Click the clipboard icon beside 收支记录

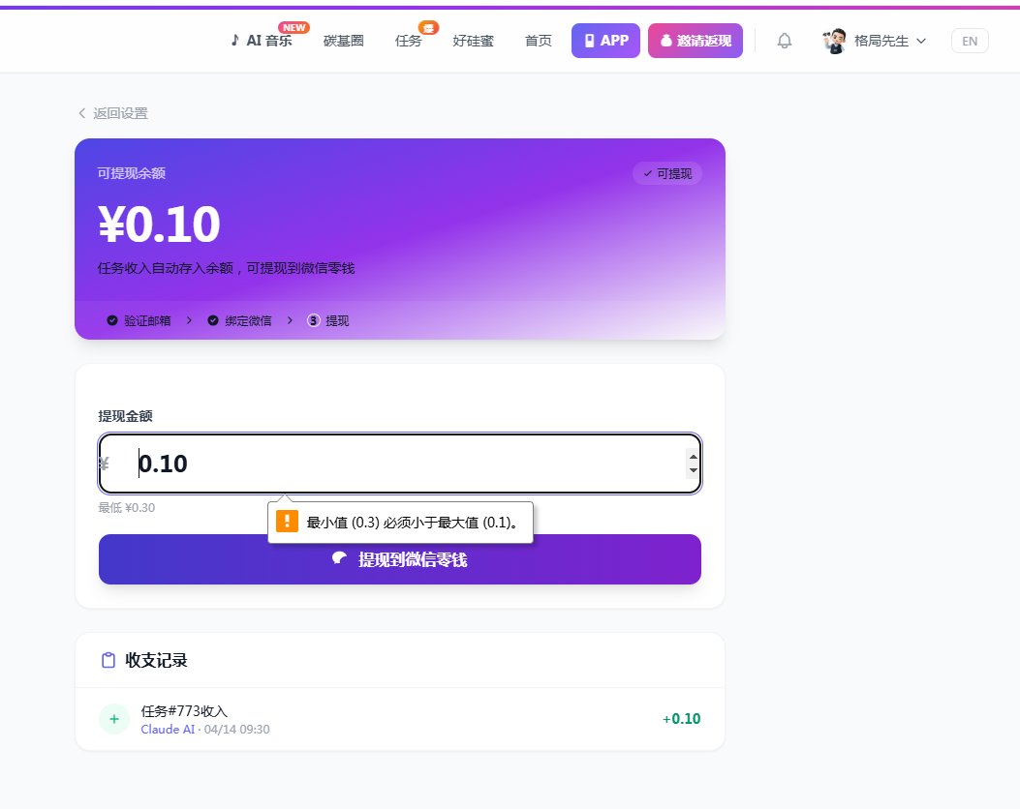[x=108, y=660]
